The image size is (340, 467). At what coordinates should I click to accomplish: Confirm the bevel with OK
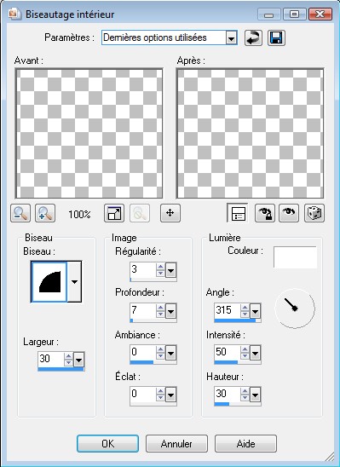click(107, 444)
